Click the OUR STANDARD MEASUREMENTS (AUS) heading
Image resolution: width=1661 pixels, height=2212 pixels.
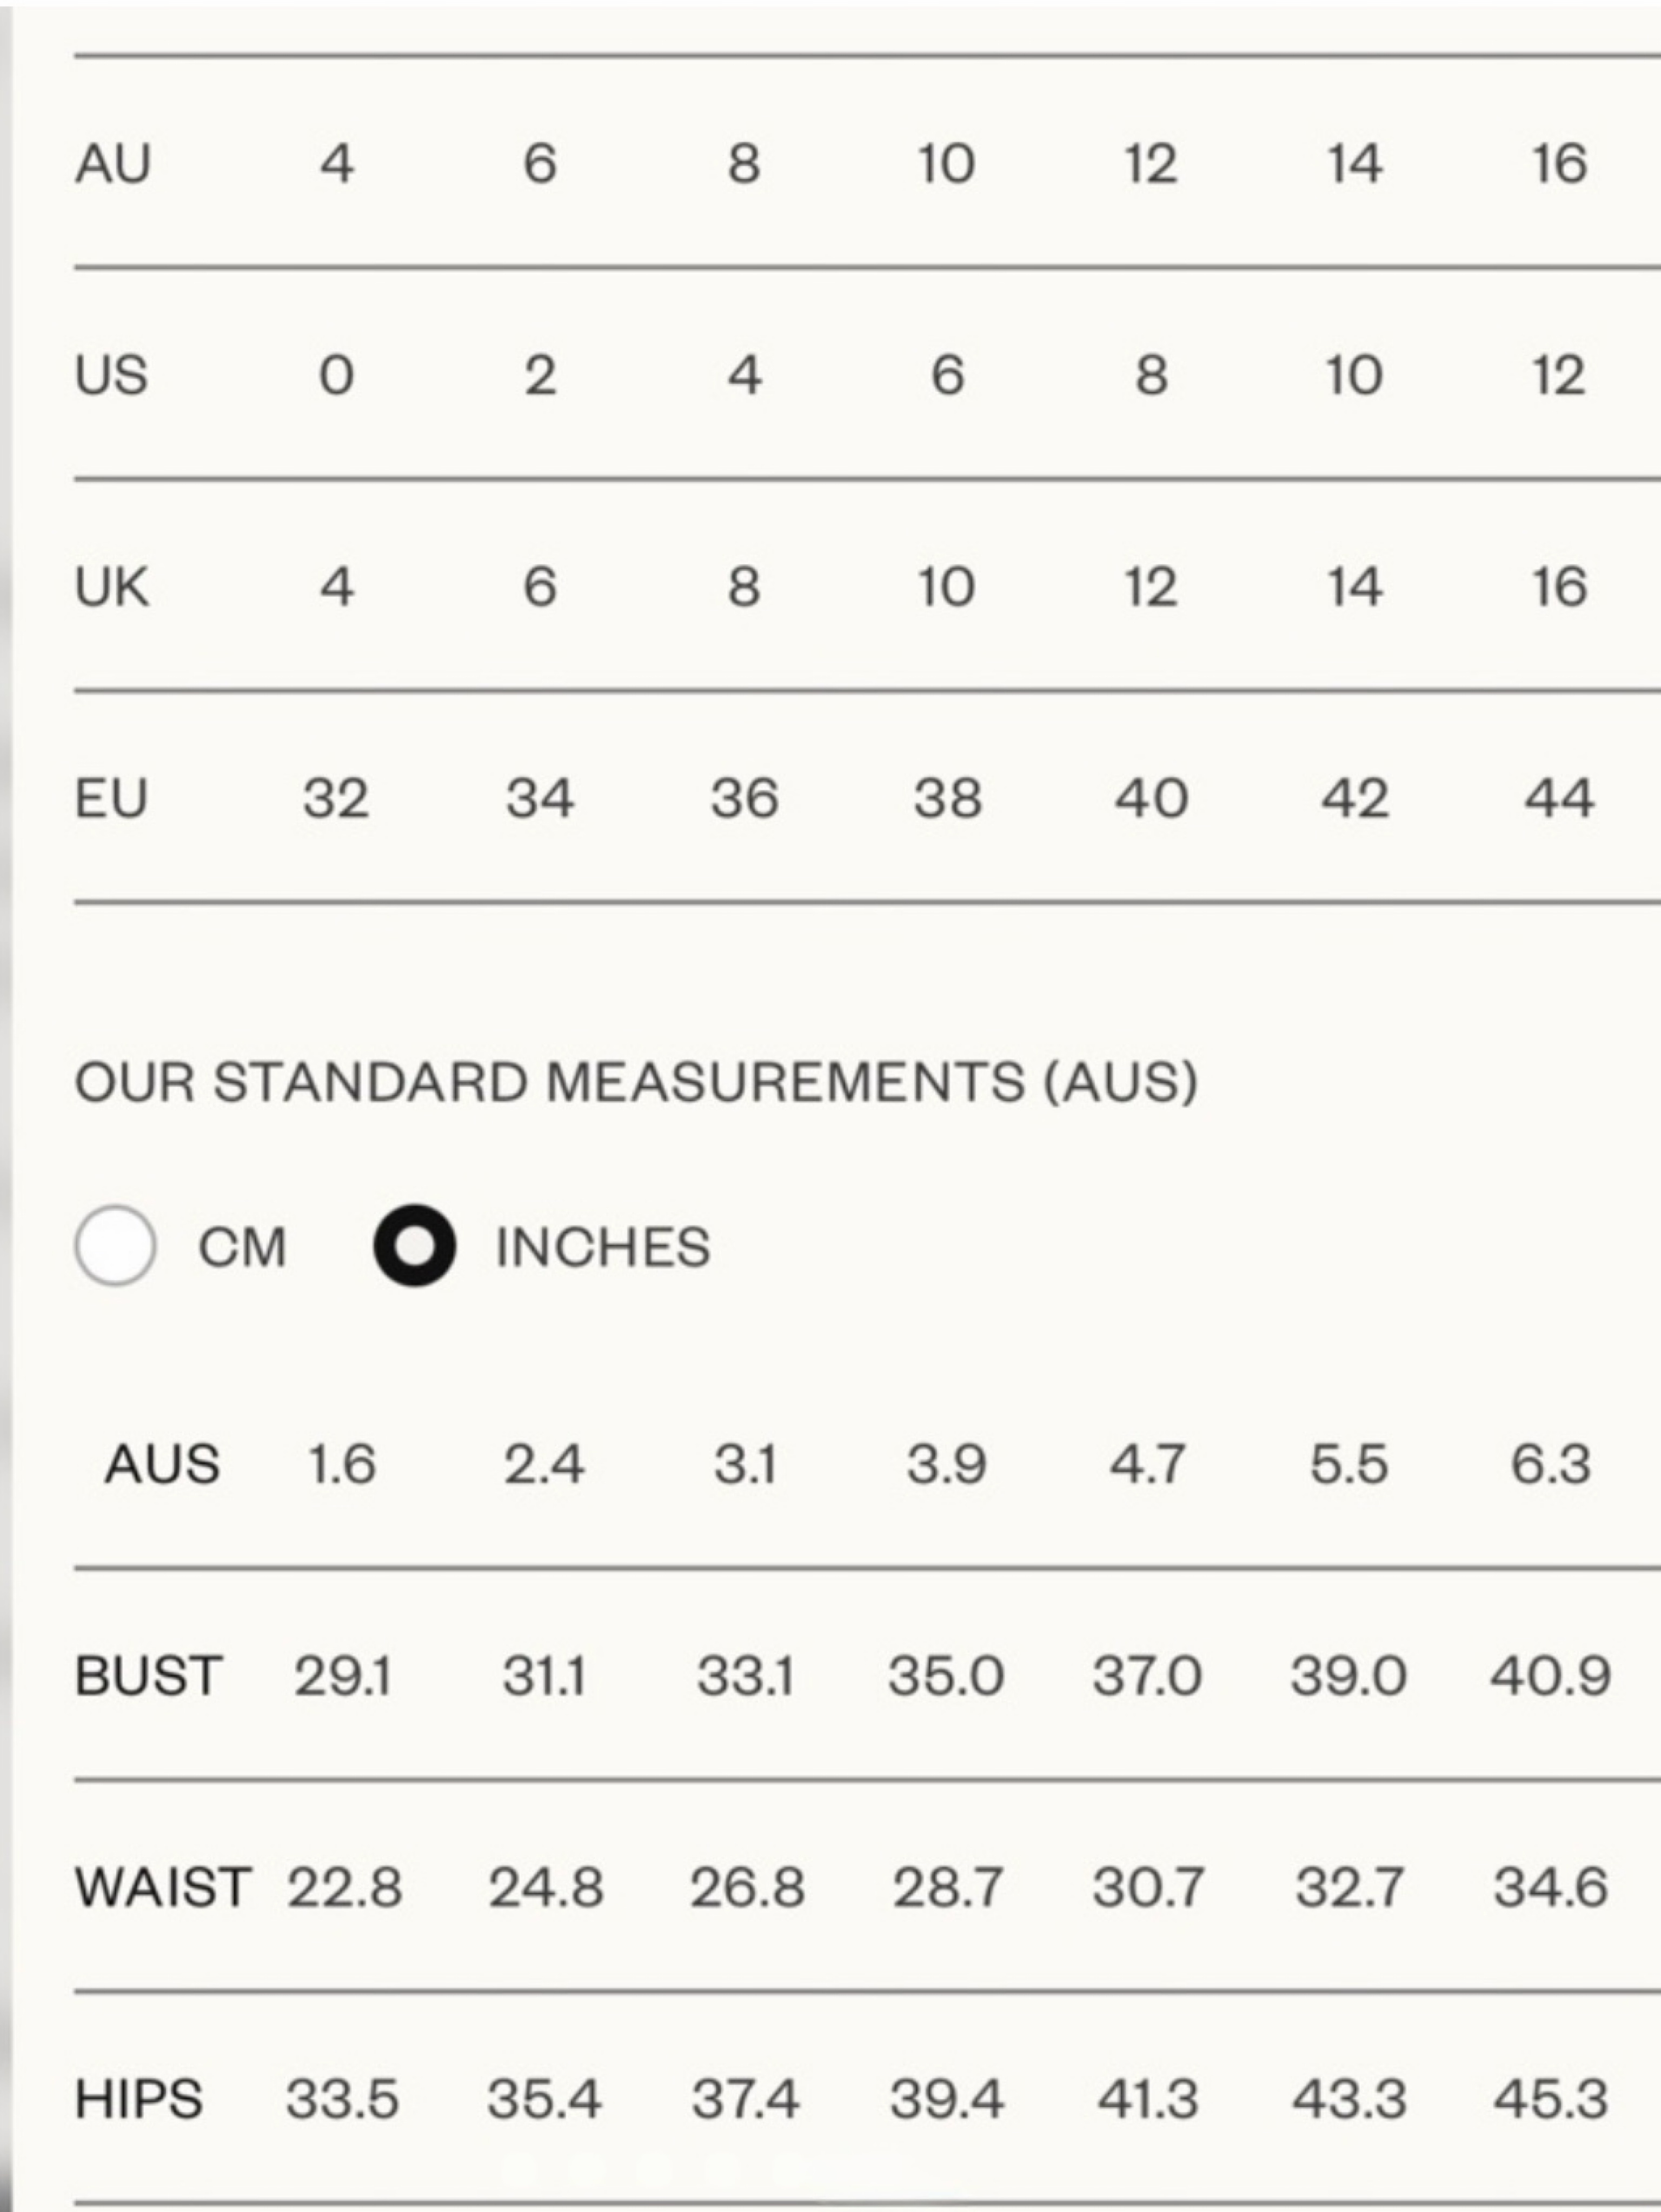(636, 1082)
